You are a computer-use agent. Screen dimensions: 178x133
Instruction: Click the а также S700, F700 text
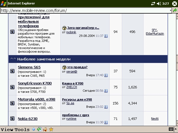coord(32,92)
